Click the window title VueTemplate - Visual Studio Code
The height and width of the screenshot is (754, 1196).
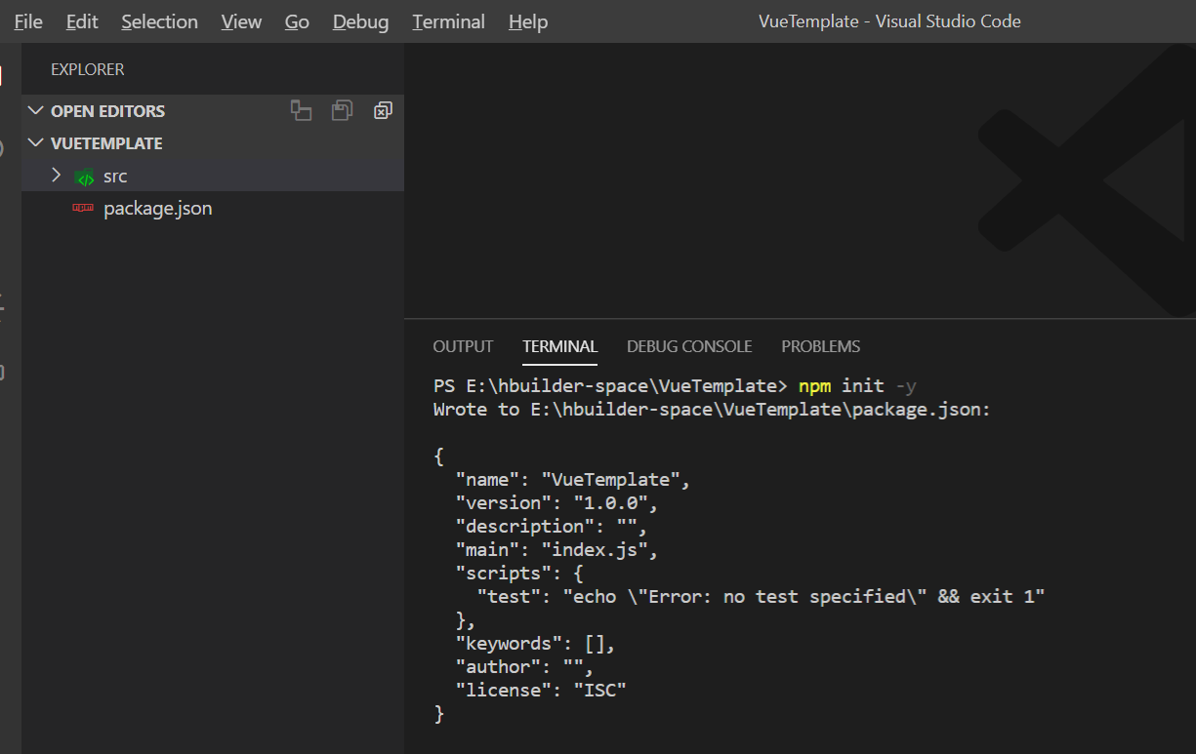click(889, 21)
